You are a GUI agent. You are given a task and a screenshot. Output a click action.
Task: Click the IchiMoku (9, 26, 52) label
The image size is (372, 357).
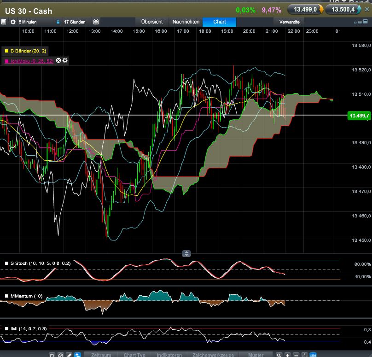32,61
